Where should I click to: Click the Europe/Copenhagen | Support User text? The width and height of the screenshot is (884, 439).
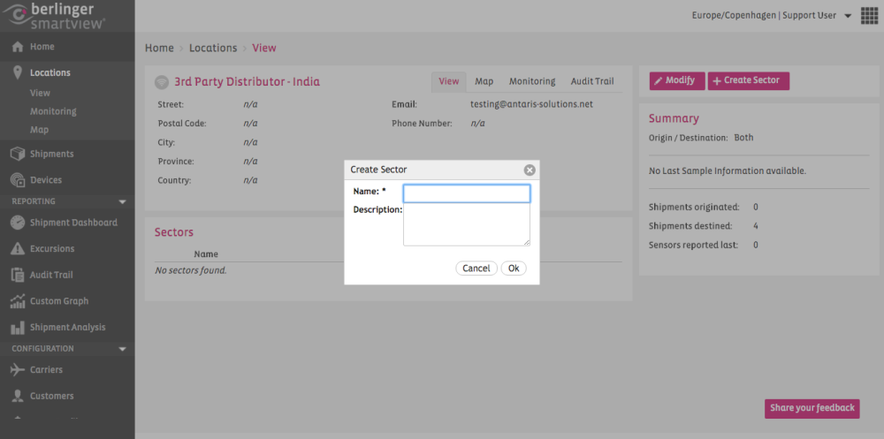(x=764, y=16)
